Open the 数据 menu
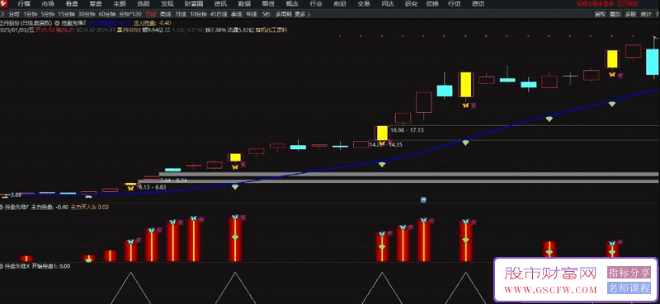Image resolution: width=660 pixels, height=304 pixels. [x=244, y=4]
